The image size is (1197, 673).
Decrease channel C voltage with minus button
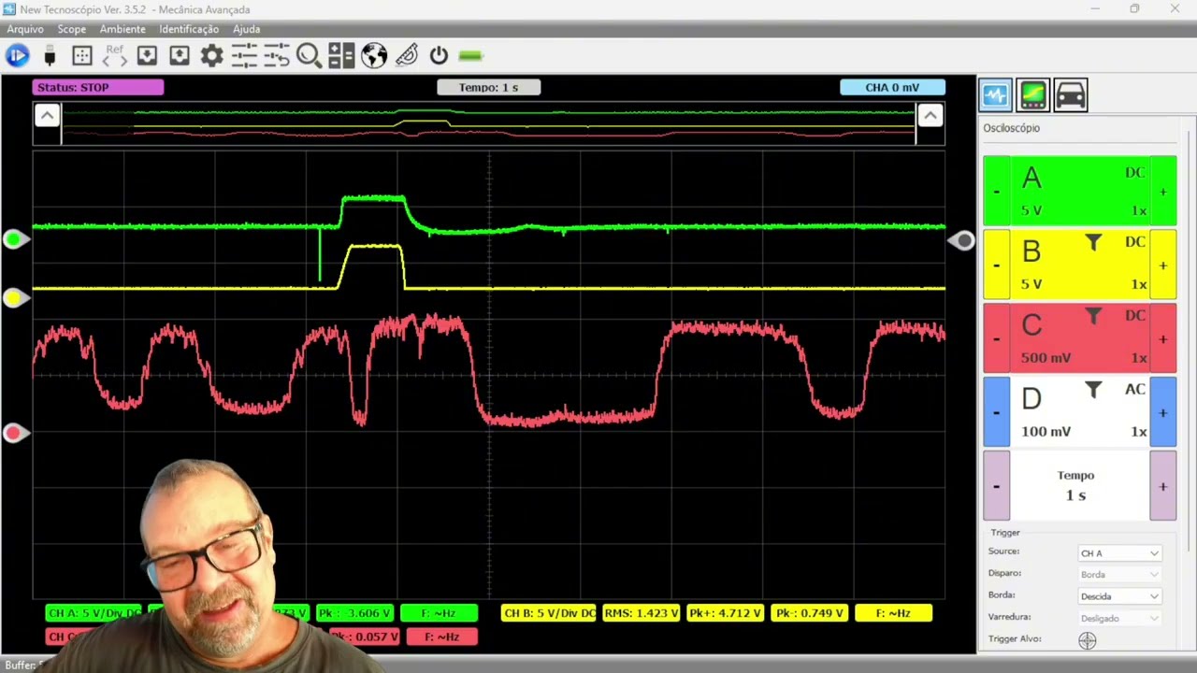[996, 339]
